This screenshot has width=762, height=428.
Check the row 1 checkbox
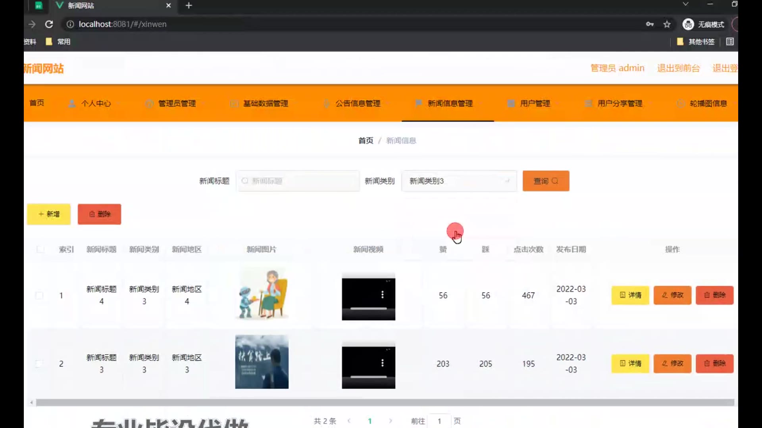click(39, 295)
